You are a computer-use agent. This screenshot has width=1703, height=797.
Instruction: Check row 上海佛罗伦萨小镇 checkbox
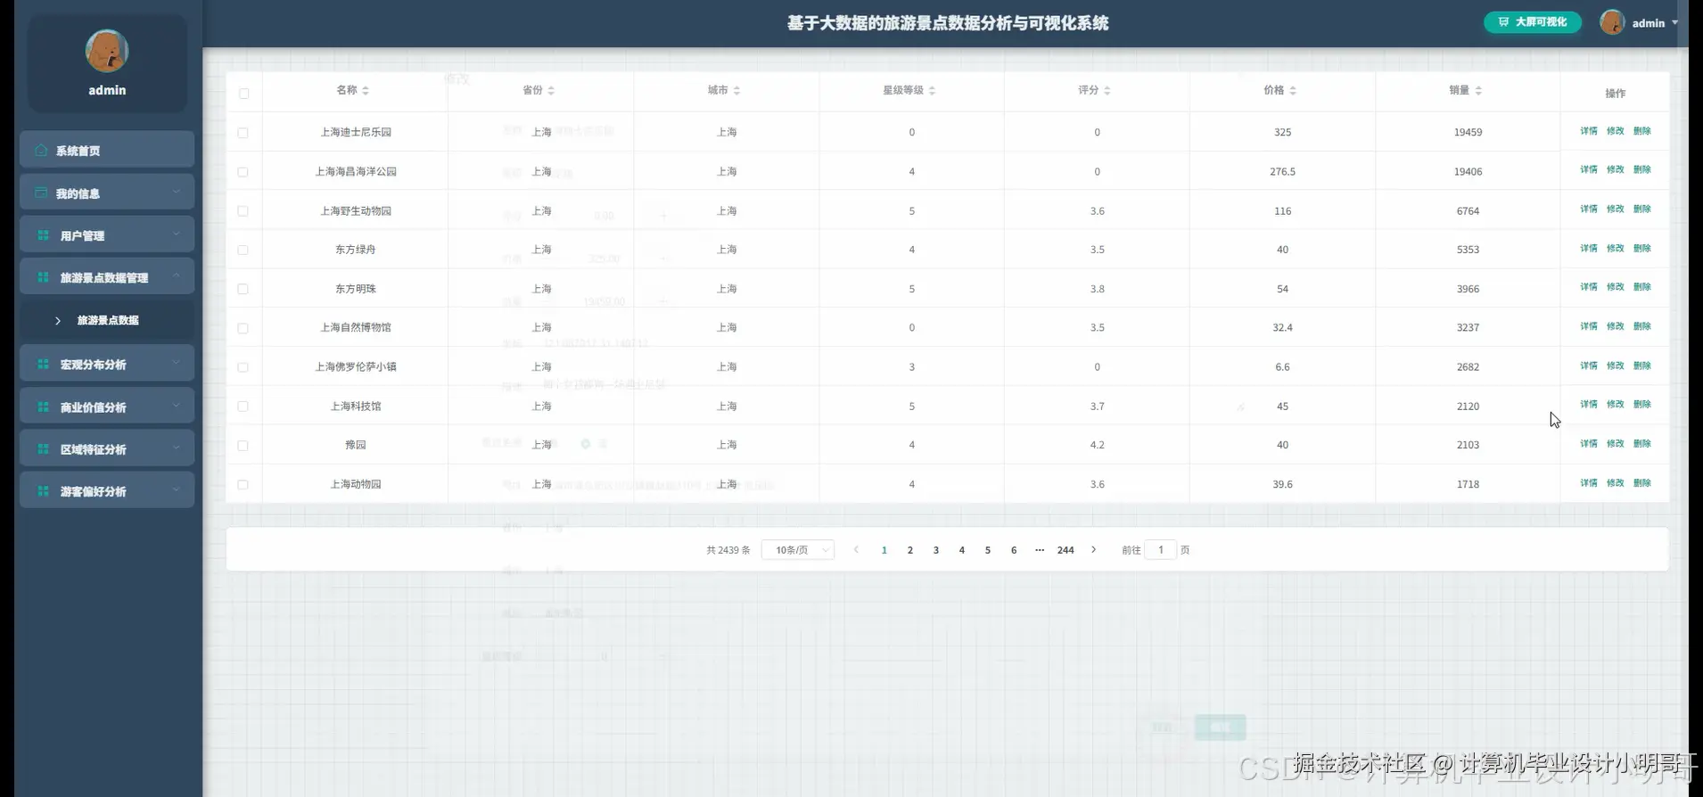coord(243,367)
